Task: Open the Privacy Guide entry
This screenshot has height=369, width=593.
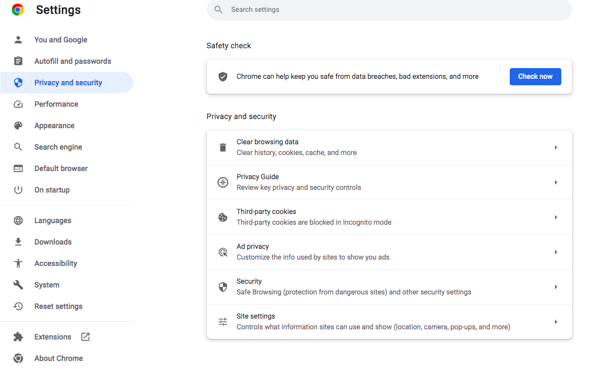Action: tap(389, 182)
